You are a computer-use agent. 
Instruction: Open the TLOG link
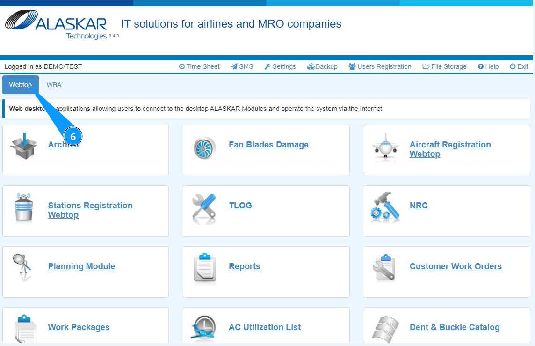(240, 205)
